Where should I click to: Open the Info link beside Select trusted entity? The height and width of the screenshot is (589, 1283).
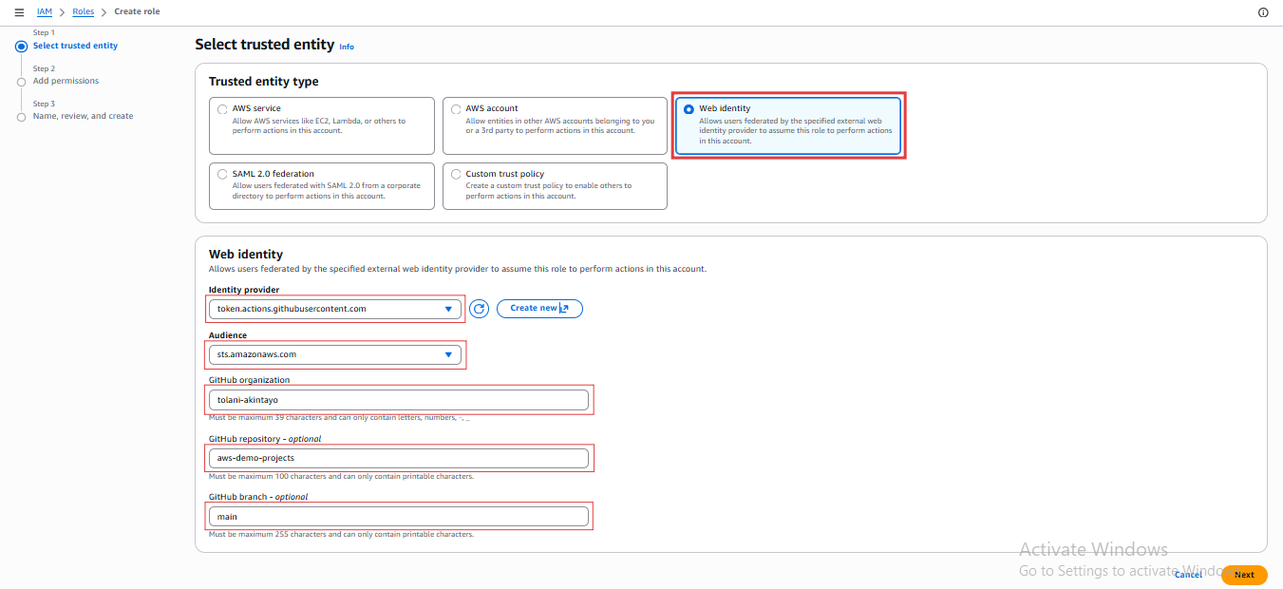click(x=347, y=46)
